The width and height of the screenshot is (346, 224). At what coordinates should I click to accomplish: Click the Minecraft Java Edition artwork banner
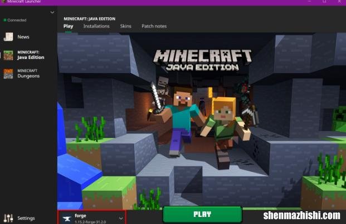pos(202,121)
